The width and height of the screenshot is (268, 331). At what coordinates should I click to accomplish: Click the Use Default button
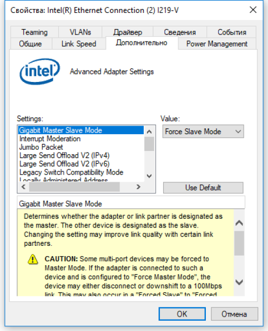(203, 188)
